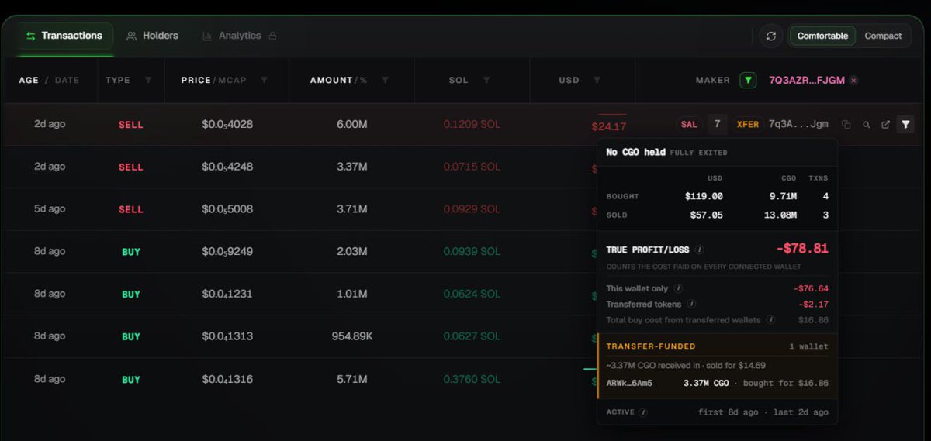
Task: Click the MAKER column header
Action: coord(712,80)
